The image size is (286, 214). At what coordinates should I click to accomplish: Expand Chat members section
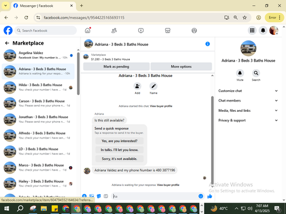pyautogui.click(x=248, y=100)
